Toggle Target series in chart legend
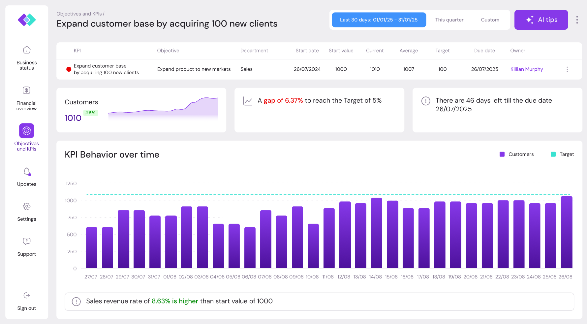The image size is (587, 324). tap(562, 154)
